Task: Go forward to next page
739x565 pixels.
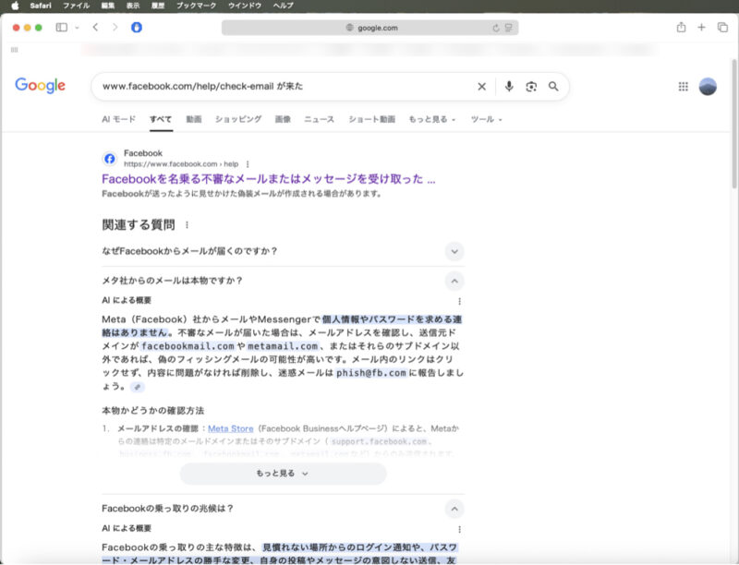Action: click(x=115, y=28)
